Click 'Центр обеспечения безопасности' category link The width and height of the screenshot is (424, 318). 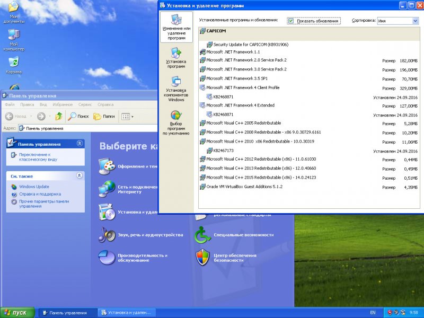pyautogui.click(x=235, y=258)
